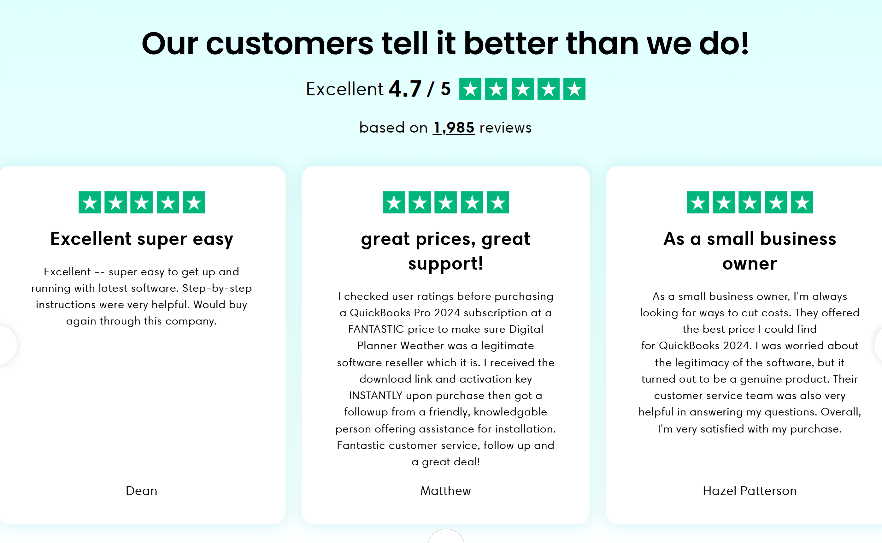Click the Our customers tell it better heading
Image resolution: width=882 pixels, height=543 pixels.
tap(445, 44)
